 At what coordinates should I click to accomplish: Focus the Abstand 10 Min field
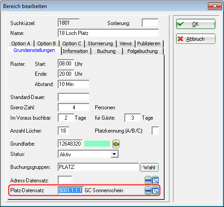[74, 84]
